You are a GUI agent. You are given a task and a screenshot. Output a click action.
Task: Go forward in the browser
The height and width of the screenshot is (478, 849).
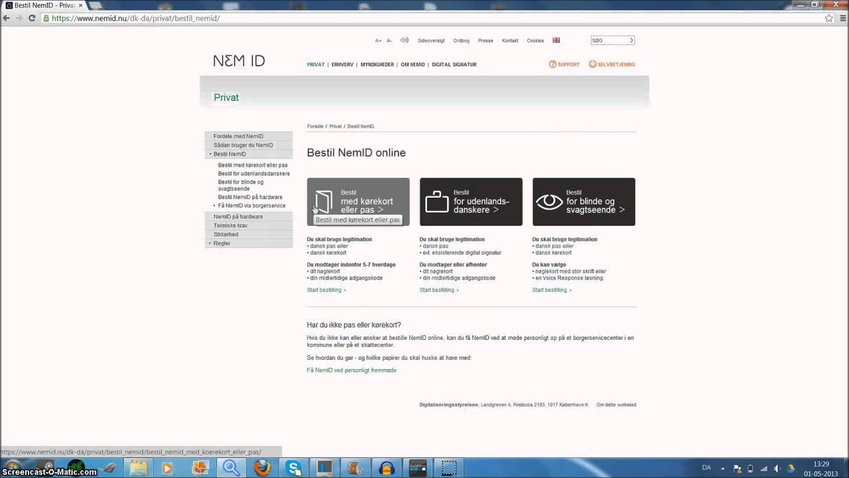tap(19, 18)
